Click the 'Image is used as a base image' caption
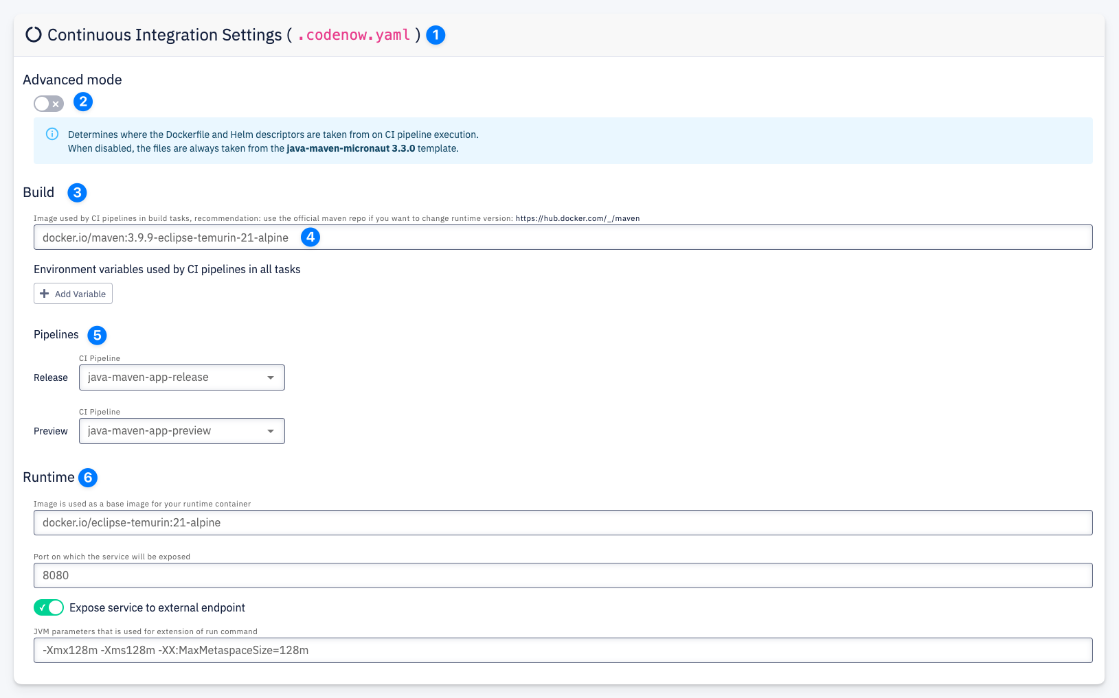1119x698 pixels. (x=142, y=504)
